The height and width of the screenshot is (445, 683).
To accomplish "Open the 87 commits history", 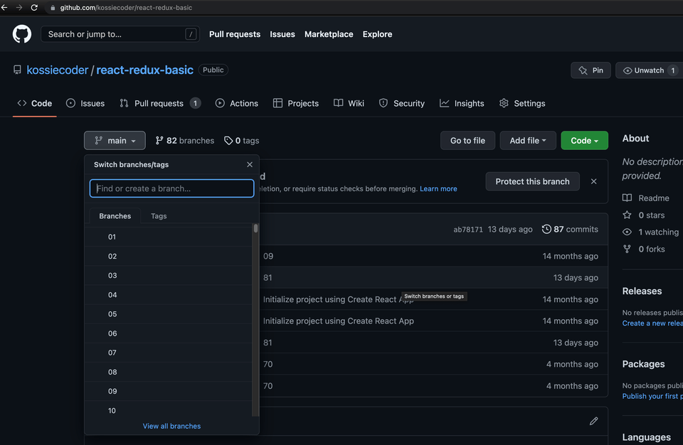I will click(x=570, y=229).
